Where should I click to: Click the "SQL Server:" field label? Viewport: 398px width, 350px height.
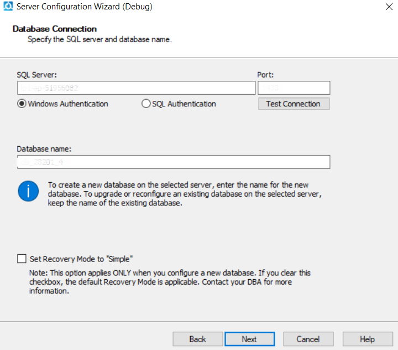tap(37, 75)
